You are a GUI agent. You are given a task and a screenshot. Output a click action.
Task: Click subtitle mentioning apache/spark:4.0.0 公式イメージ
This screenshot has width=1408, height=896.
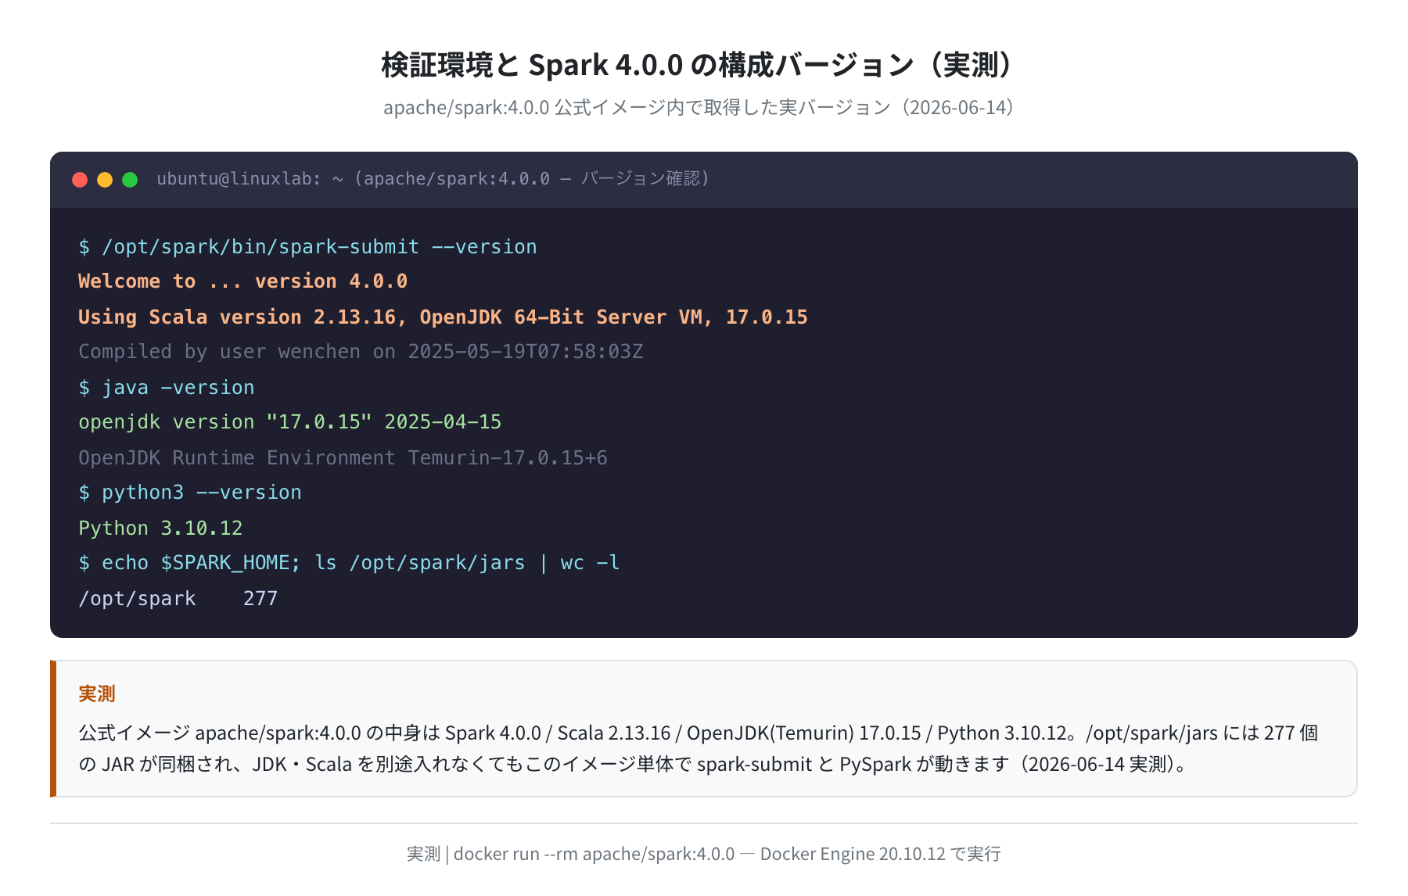click(x=698, y=107)
